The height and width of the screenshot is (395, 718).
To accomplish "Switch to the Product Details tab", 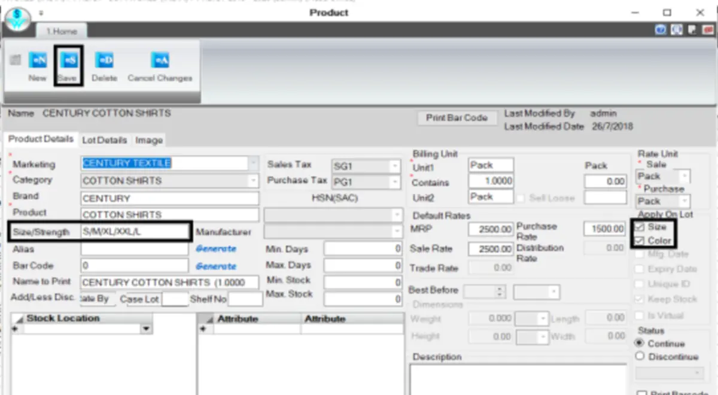I will point(41,139).
